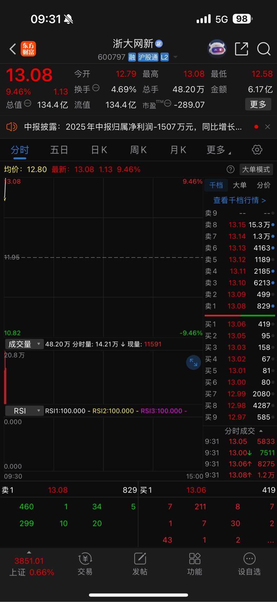Open the 发帖 post icon

coord(140,564)
